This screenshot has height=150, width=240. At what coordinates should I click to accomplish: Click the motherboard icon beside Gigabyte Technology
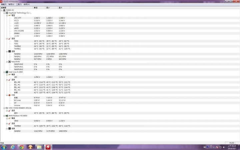click(7, 13)
